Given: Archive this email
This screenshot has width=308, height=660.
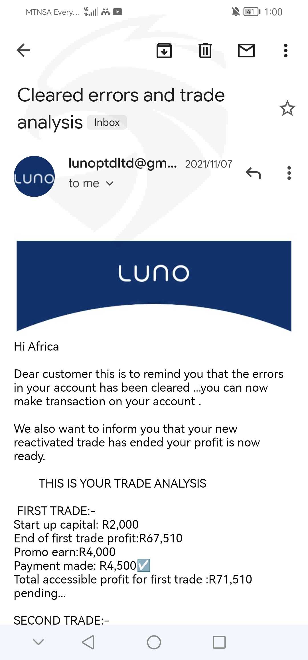Looking at the screenshot, I should click(164, 51).
